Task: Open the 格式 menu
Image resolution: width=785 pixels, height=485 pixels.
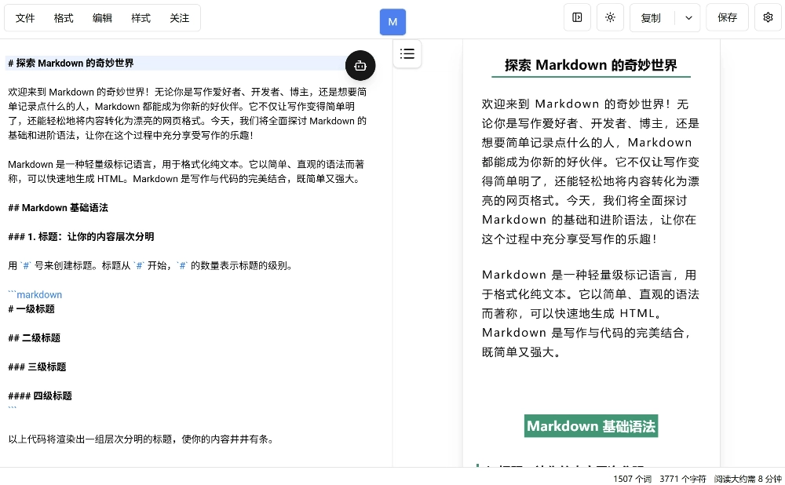Action: (63, 17)
